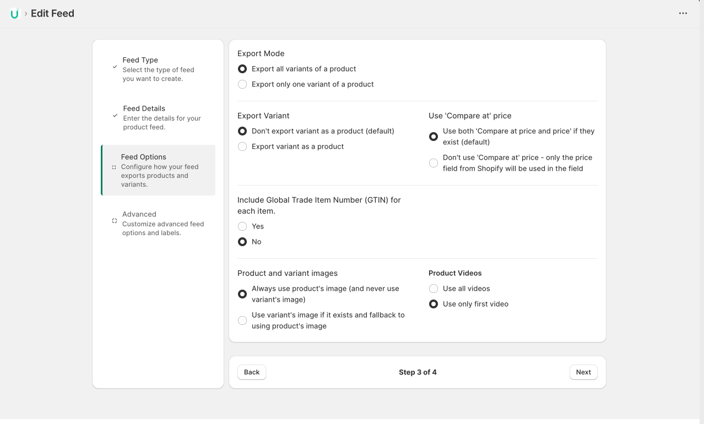Click the Back button
Viewport: 704px width, 424px height.
[x=251, y=372]
